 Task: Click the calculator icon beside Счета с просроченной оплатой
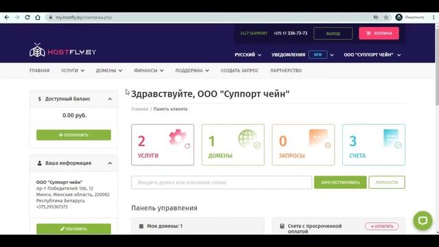[282, 226]
